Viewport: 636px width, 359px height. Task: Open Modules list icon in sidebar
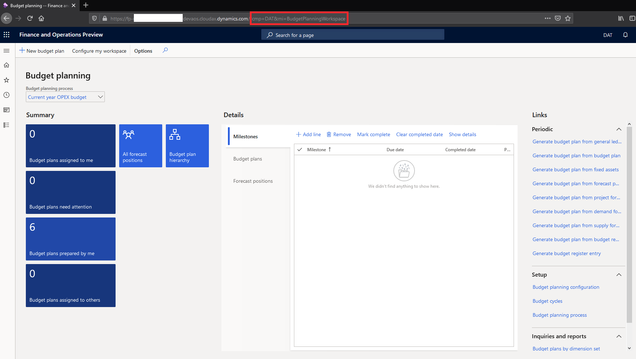(6, 125)
